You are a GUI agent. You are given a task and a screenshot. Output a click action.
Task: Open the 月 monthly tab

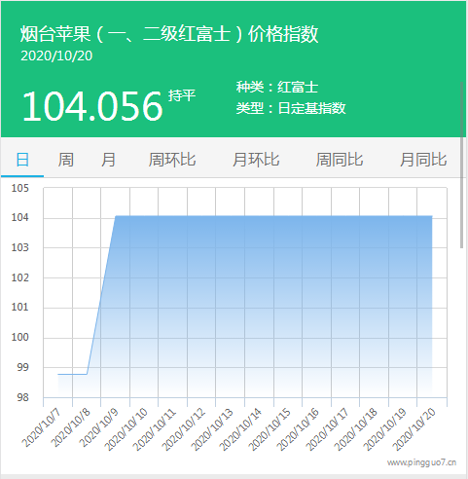[108, 160]
